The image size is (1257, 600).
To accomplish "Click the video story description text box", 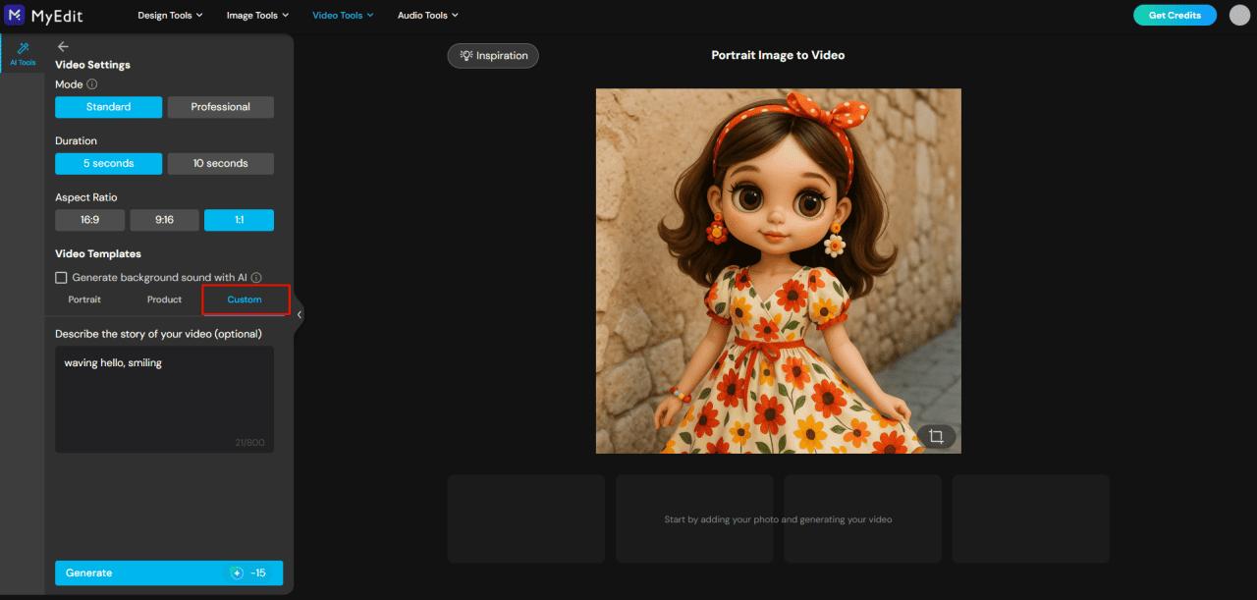I will click(164, 398).
